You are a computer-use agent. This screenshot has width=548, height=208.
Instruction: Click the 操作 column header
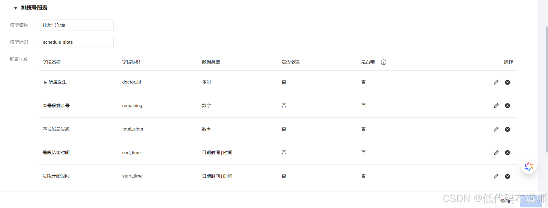pyautogui.click(x=508, y=62)
